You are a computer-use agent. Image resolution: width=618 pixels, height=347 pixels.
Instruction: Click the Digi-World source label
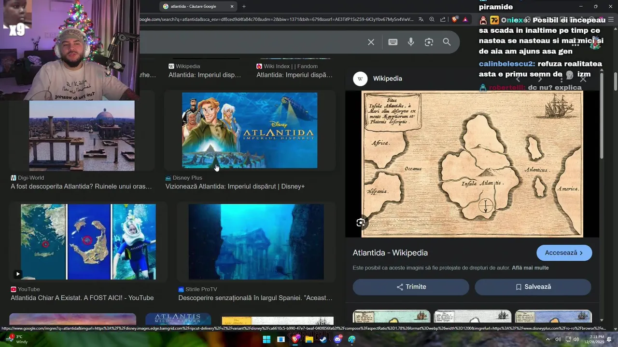click(x=27, y=178)
